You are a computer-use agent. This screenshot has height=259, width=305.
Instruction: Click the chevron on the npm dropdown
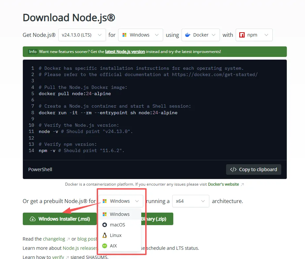coord(266,35)
